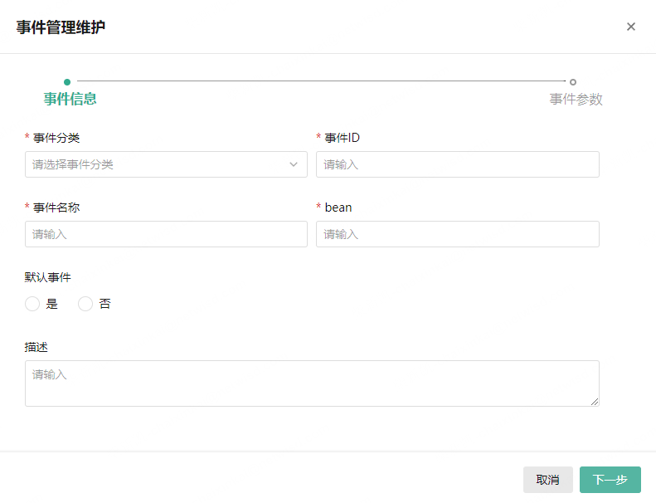Image resolution: width=656 pixels, height=503 pixels.
Task: Click the progress line between the steps
Action: click(321, 81)
